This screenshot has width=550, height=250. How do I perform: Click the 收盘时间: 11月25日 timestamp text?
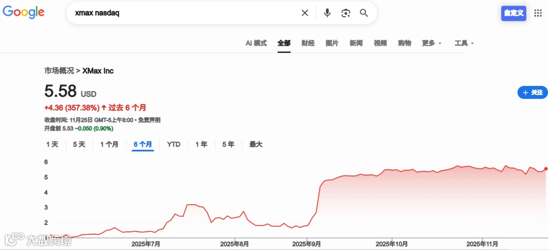tap(89, 120)
